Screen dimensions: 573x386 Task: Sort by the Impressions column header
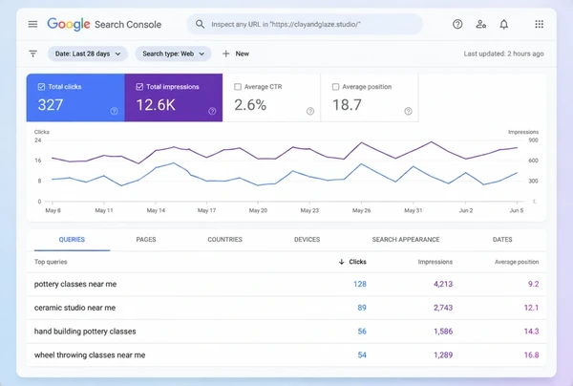(435, 262)
